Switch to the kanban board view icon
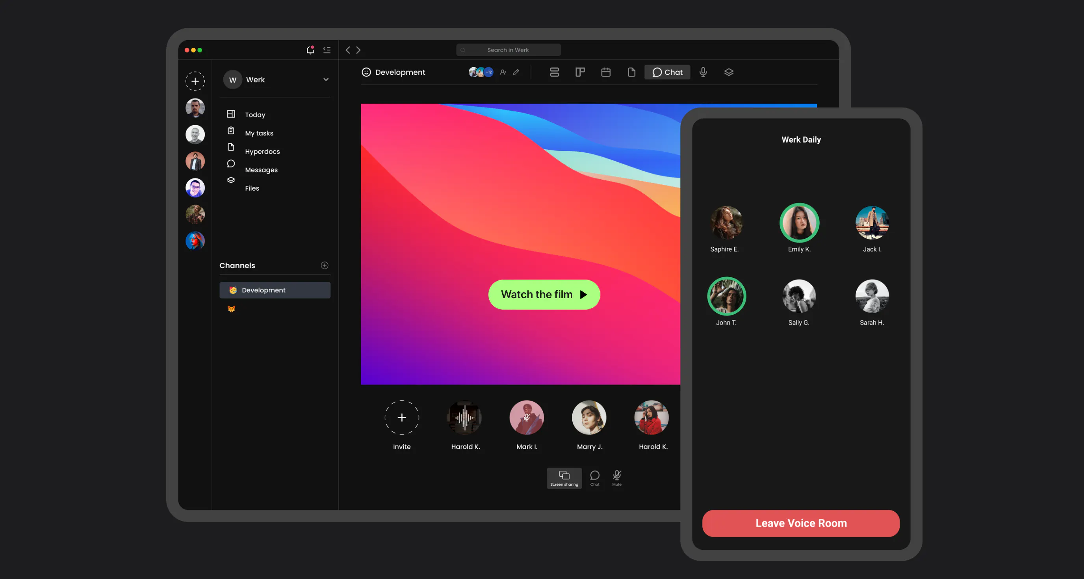 [580, 72]
